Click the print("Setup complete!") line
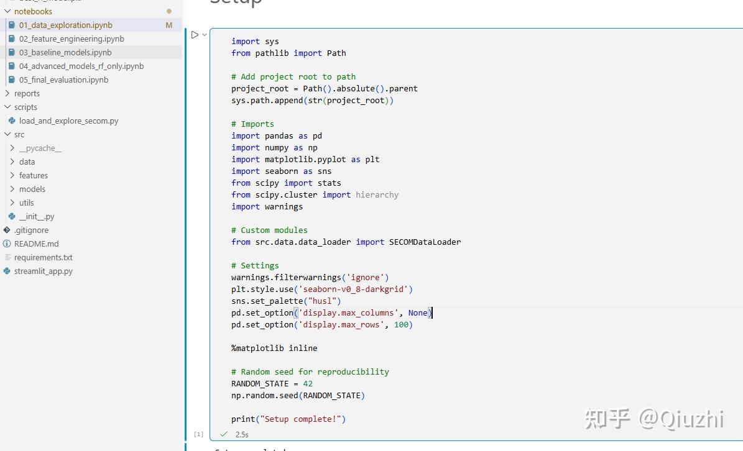The width and height of the screenshot is (743, 451). (288, 419)
